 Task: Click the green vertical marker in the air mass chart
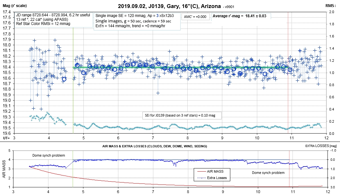73,169
